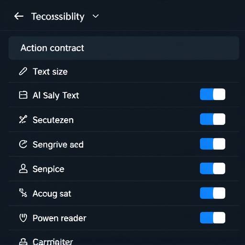Expand the chevron next to the page title
245x245 pixels.
(96, 16)
